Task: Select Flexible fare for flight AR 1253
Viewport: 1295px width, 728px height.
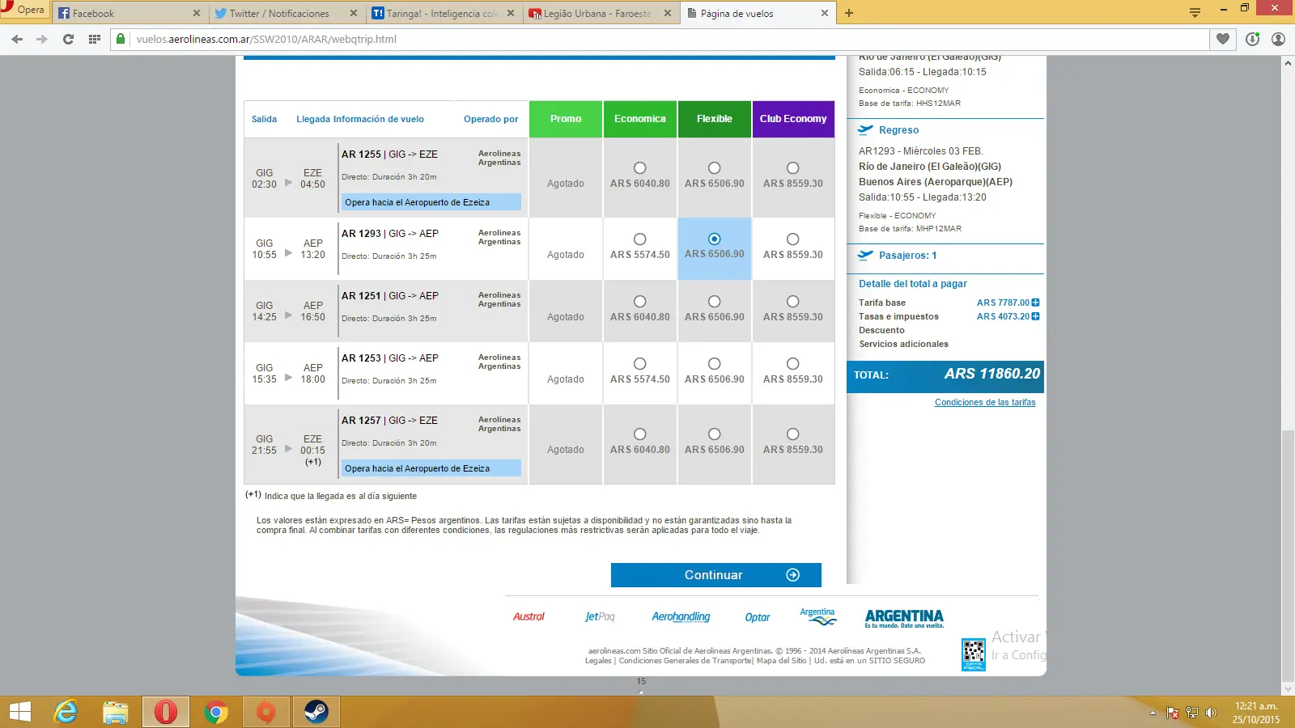Action: 715,364
